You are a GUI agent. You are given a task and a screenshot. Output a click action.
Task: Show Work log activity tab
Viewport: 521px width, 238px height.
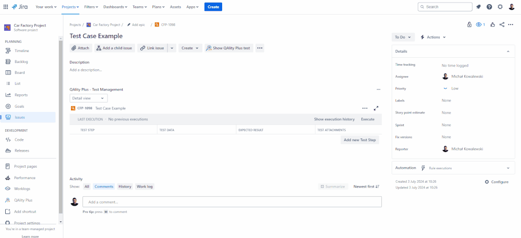click(x=144, y=186)
